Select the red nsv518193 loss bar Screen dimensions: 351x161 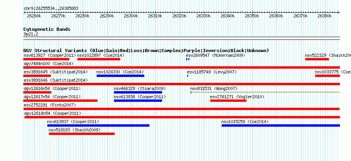tap(82, 134)
